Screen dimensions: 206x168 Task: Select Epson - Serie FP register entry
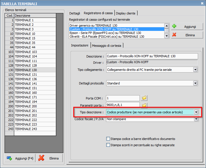pos(117,33)
